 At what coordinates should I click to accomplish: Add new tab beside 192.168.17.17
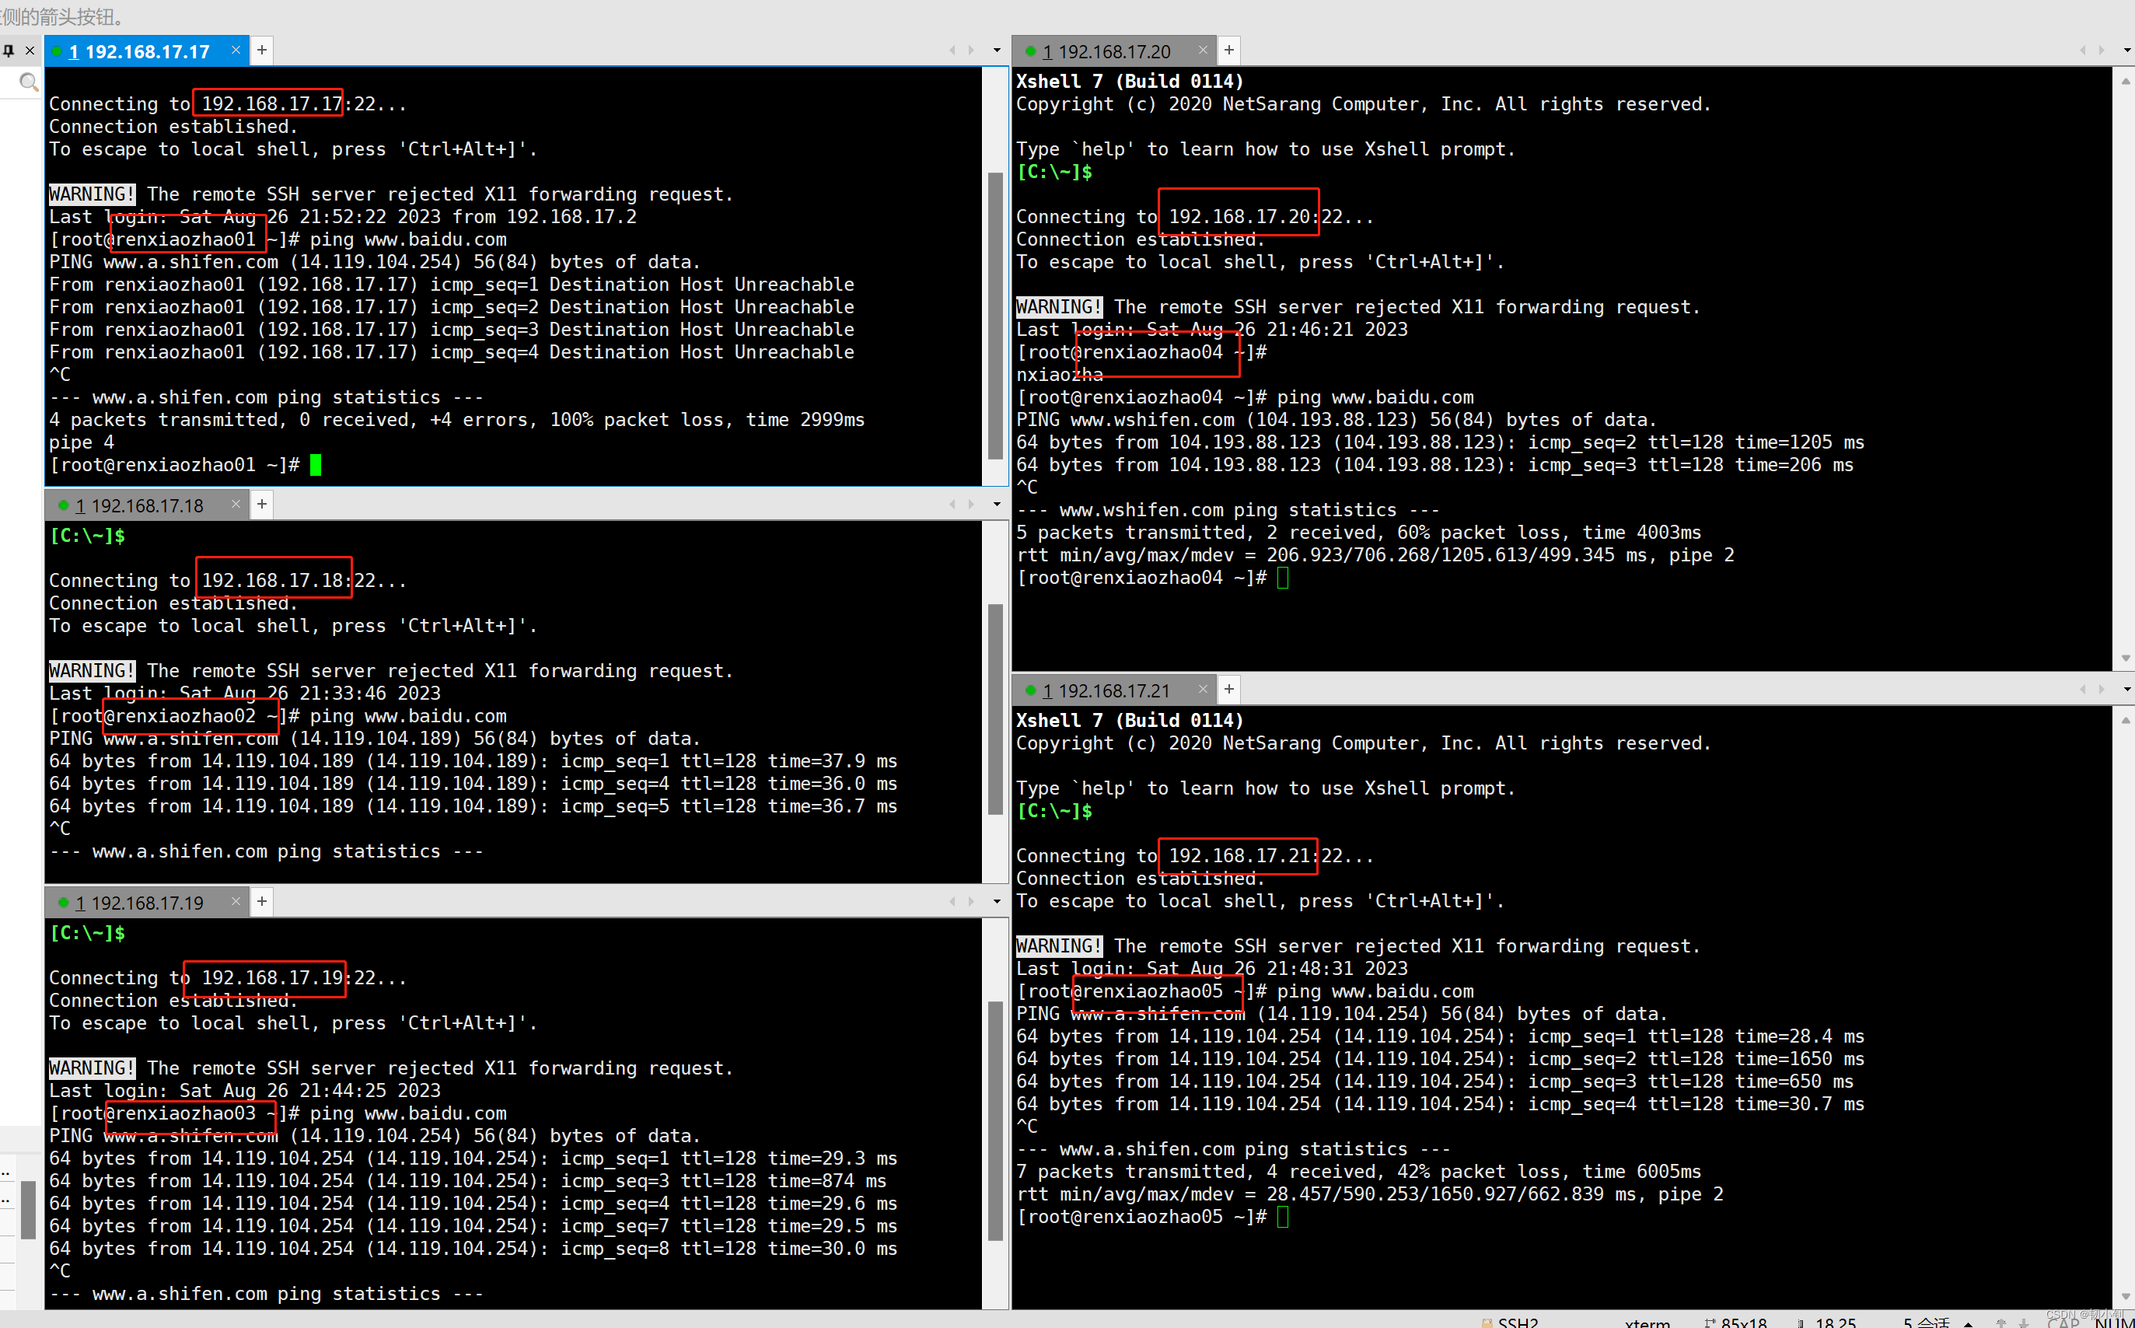(262, 51)
